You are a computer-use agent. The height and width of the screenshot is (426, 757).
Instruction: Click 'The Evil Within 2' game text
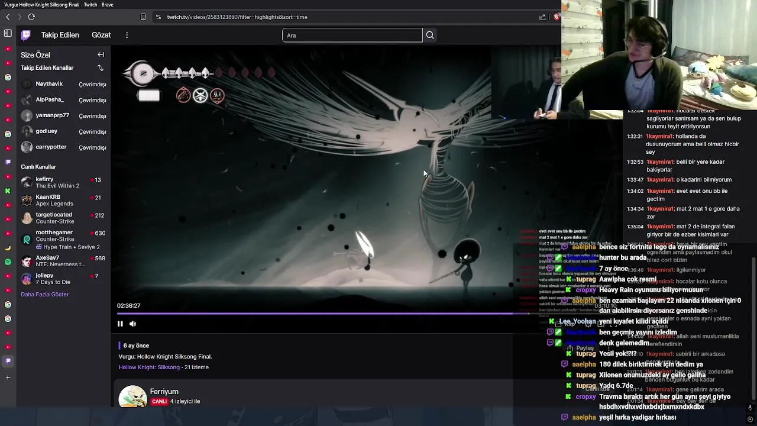point(57,186)
